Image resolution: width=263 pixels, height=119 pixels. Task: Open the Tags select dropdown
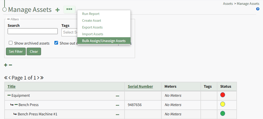click(x=69, y=32)
